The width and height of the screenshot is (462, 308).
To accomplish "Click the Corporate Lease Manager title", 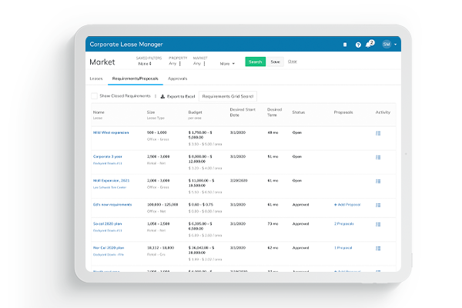I will click(x=126, y=44).
